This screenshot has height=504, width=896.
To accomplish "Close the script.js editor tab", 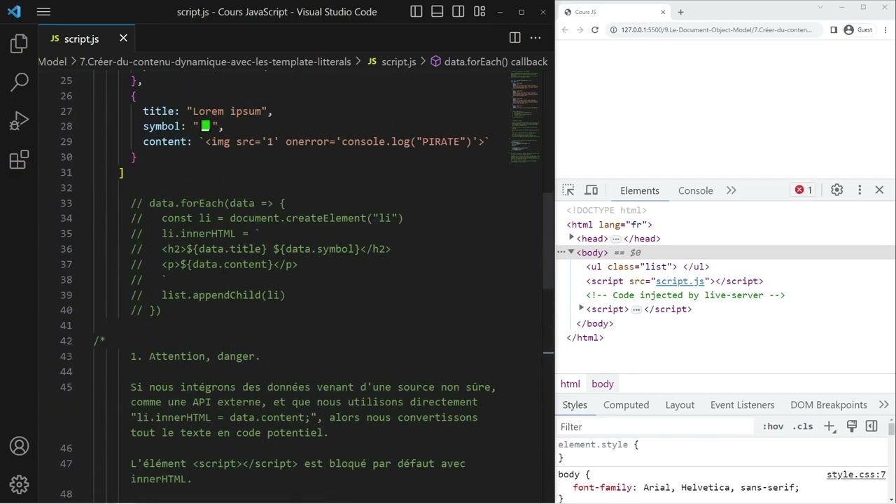I will [x=123, y=38].
